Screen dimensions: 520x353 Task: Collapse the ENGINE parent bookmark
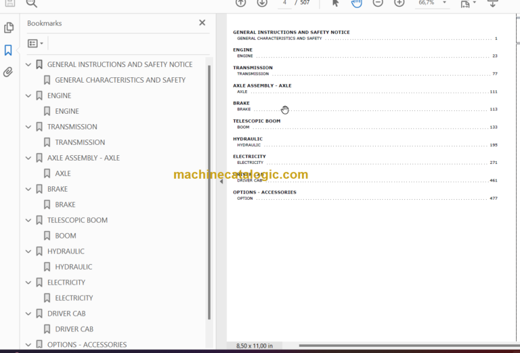28,96
